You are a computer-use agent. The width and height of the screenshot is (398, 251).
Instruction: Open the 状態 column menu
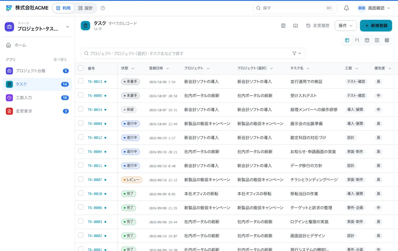133,68
